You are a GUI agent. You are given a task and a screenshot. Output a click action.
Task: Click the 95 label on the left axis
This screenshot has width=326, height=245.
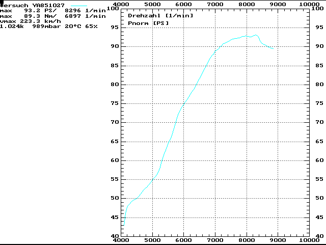(114, 27)
